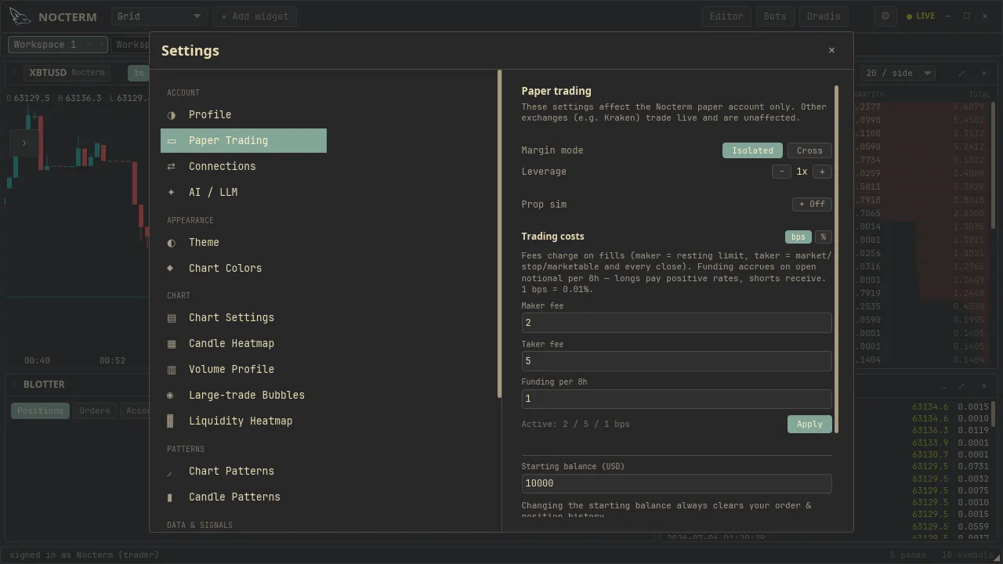Open the Paper Trading settings section
1003x564 pixels.
[x=244, y=141]
